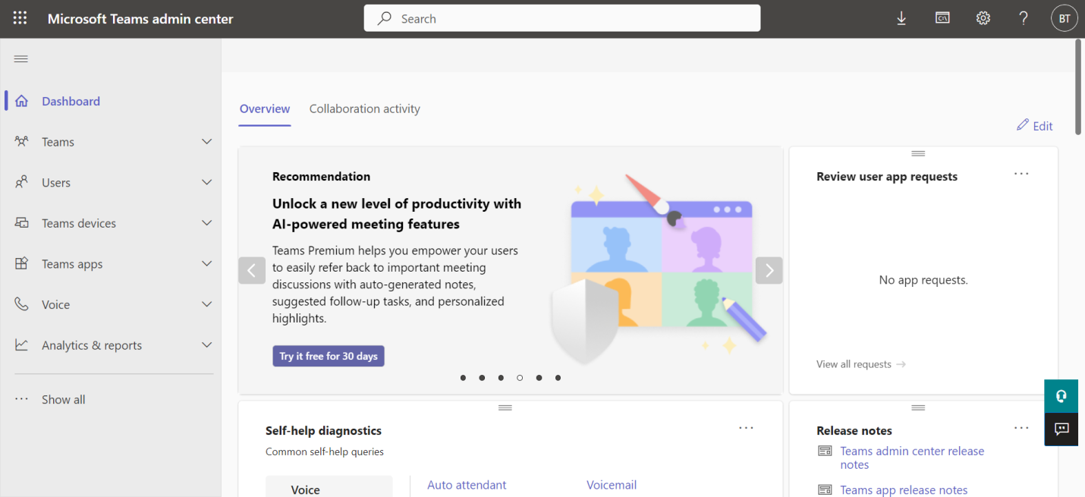Click the Recommendation heading text
Screen dimensions: 1085x497
pyautogui.click(x=322, y=176)
